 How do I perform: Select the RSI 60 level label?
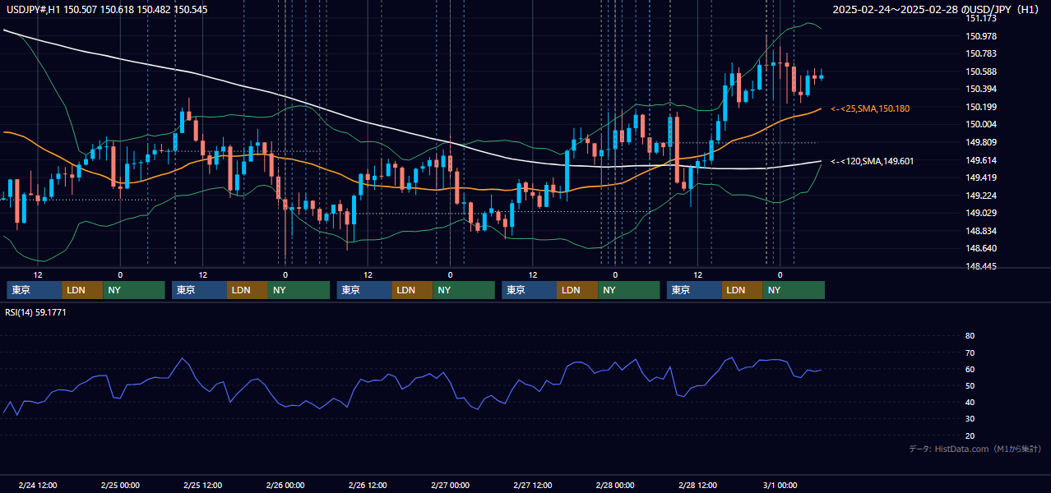pos(970,369)
